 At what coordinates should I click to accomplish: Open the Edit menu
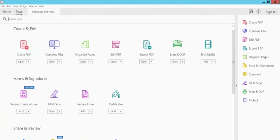click(9, 6)
